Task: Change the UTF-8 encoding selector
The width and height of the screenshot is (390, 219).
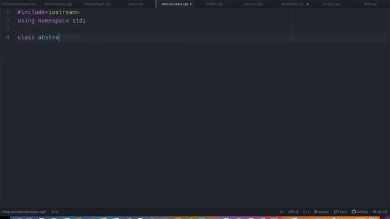Action: [x=293, y=212]
